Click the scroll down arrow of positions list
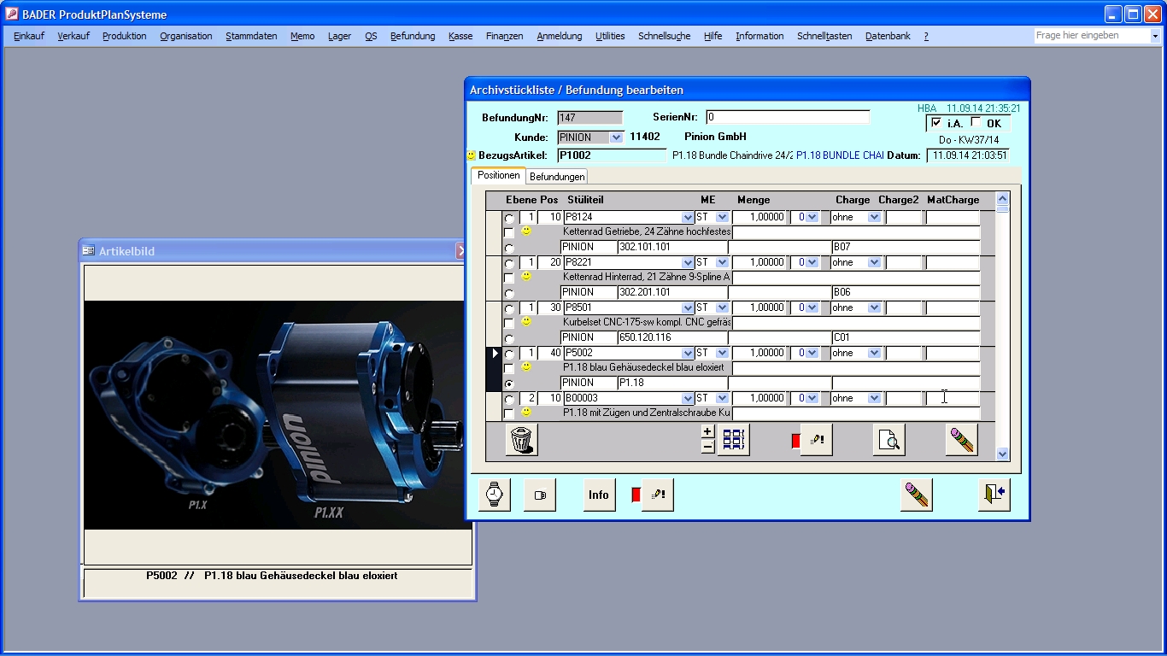Viewport: 1167px width, 656px height. (x=1003, y=454)
